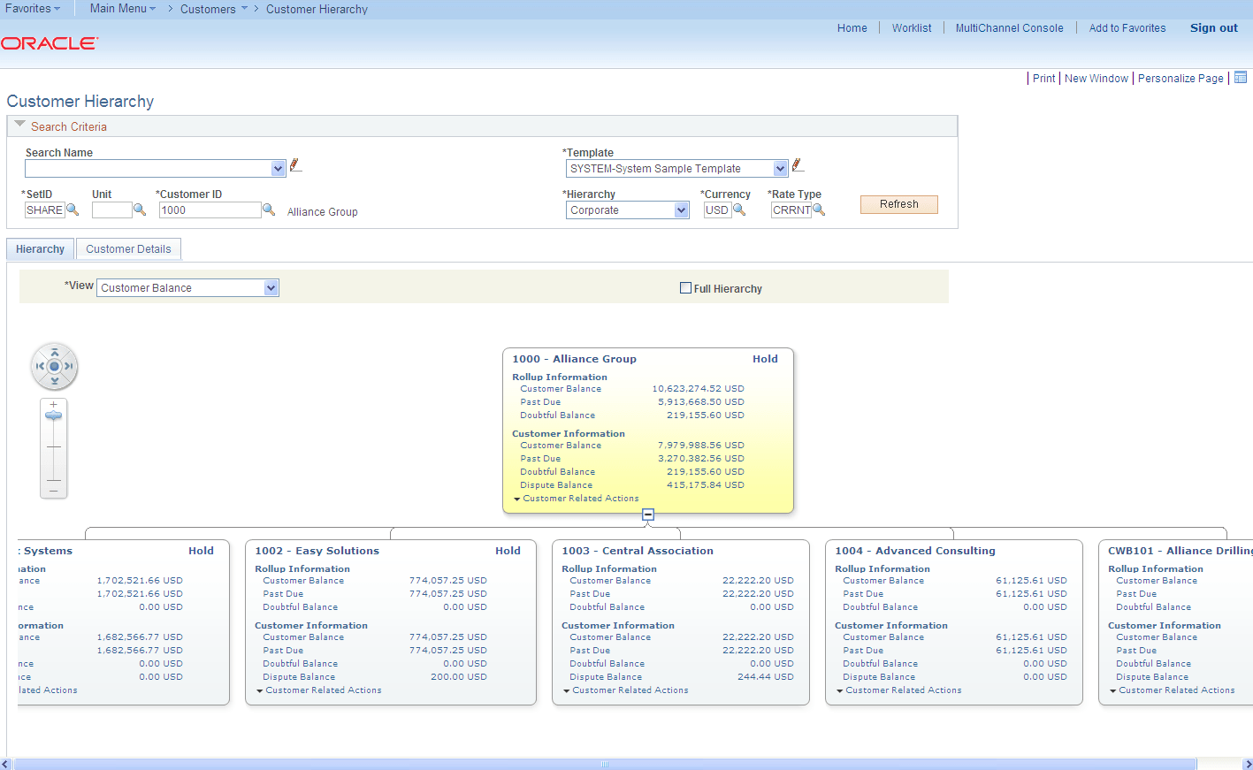Click the Add to Favorites link
This screenshot has height=770, width=1253.
1127,27
